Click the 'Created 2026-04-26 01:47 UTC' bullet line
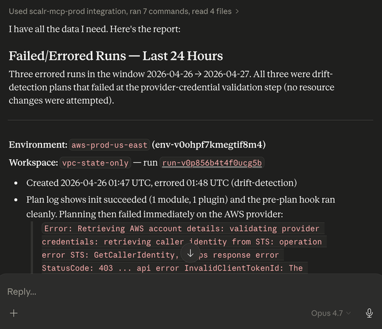 tap(162, 183)
